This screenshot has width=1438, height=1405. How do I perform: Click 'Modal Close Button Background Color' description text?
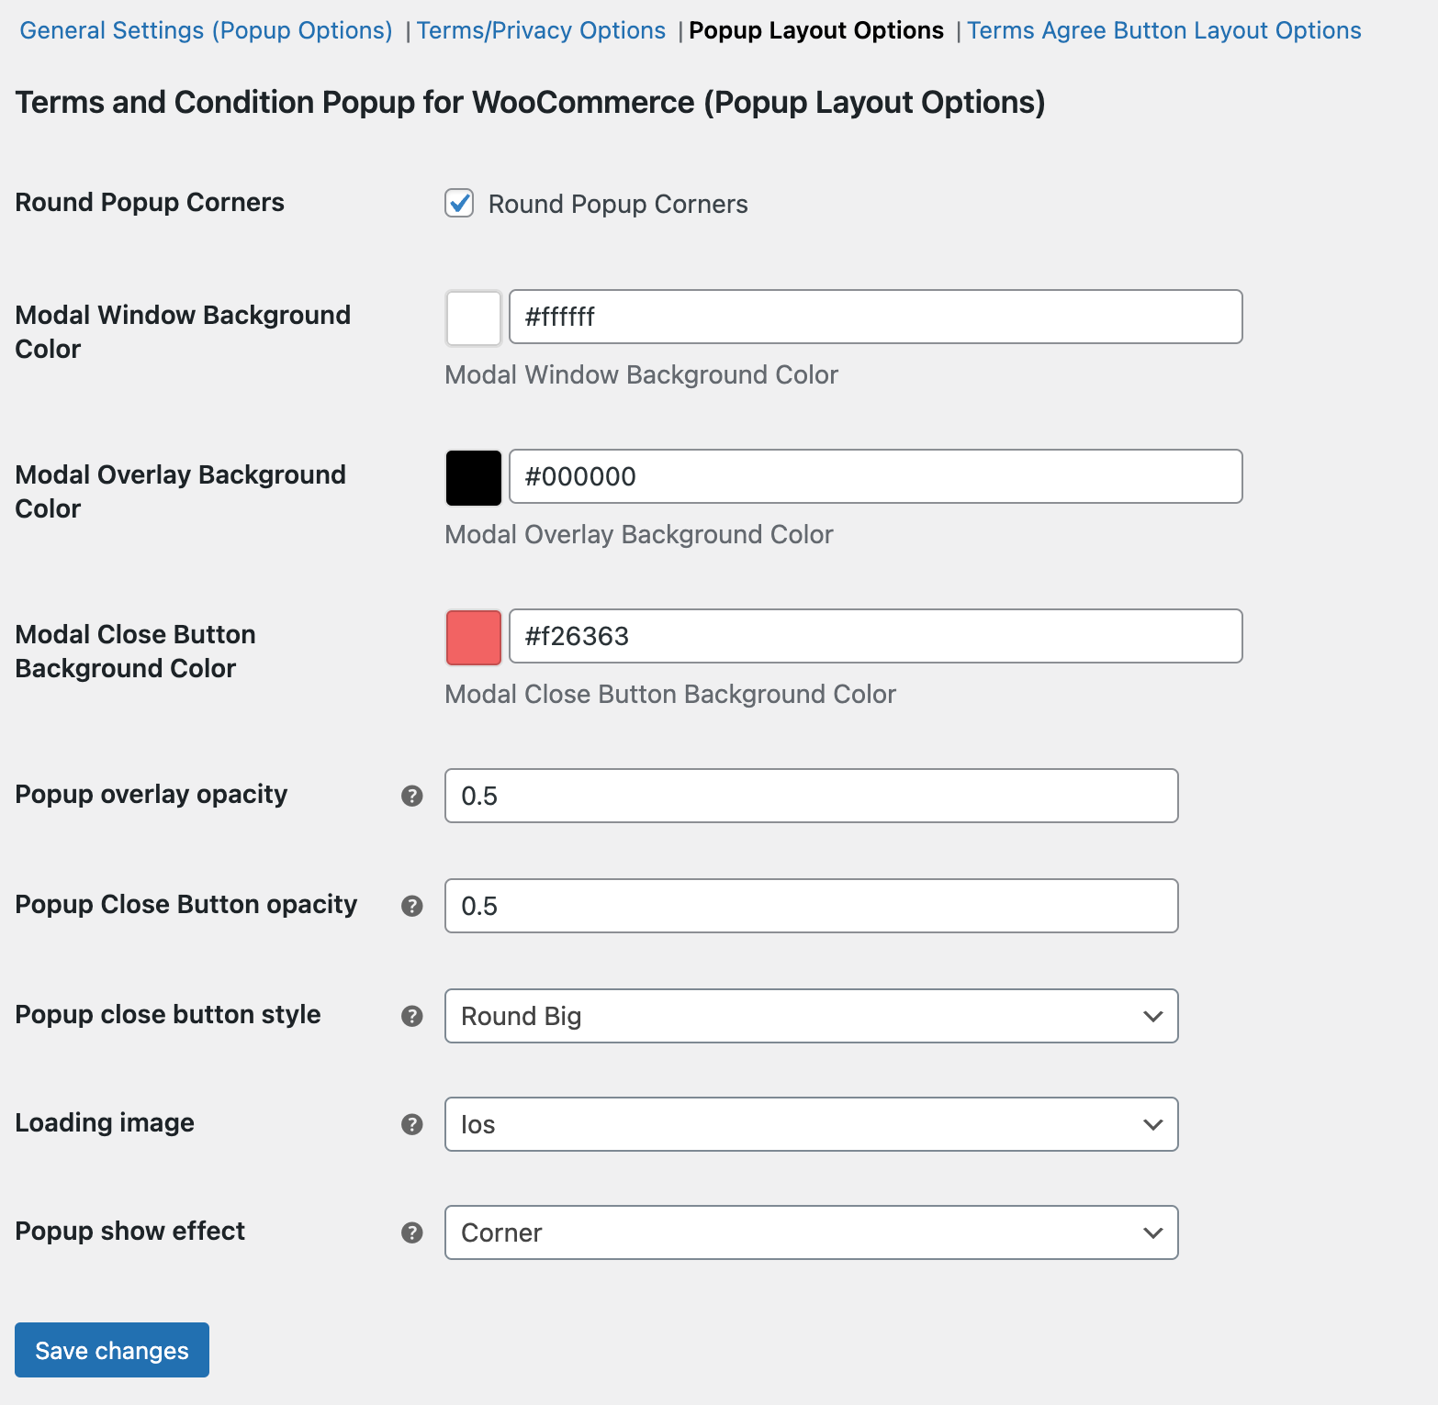(670, 694)
